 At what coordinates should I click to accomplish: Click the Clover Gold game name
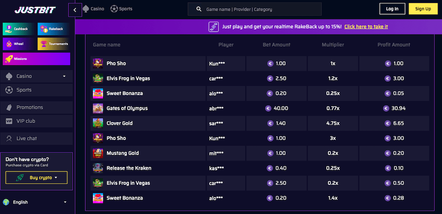pos(120,123)
